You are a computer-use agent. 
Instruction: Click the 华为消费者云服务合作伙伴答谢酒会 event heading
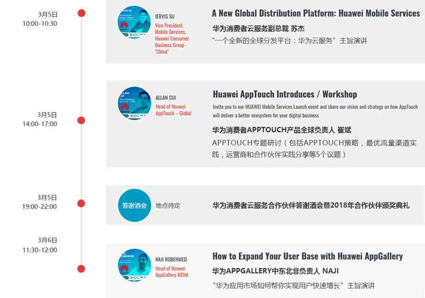coord(311,205)
